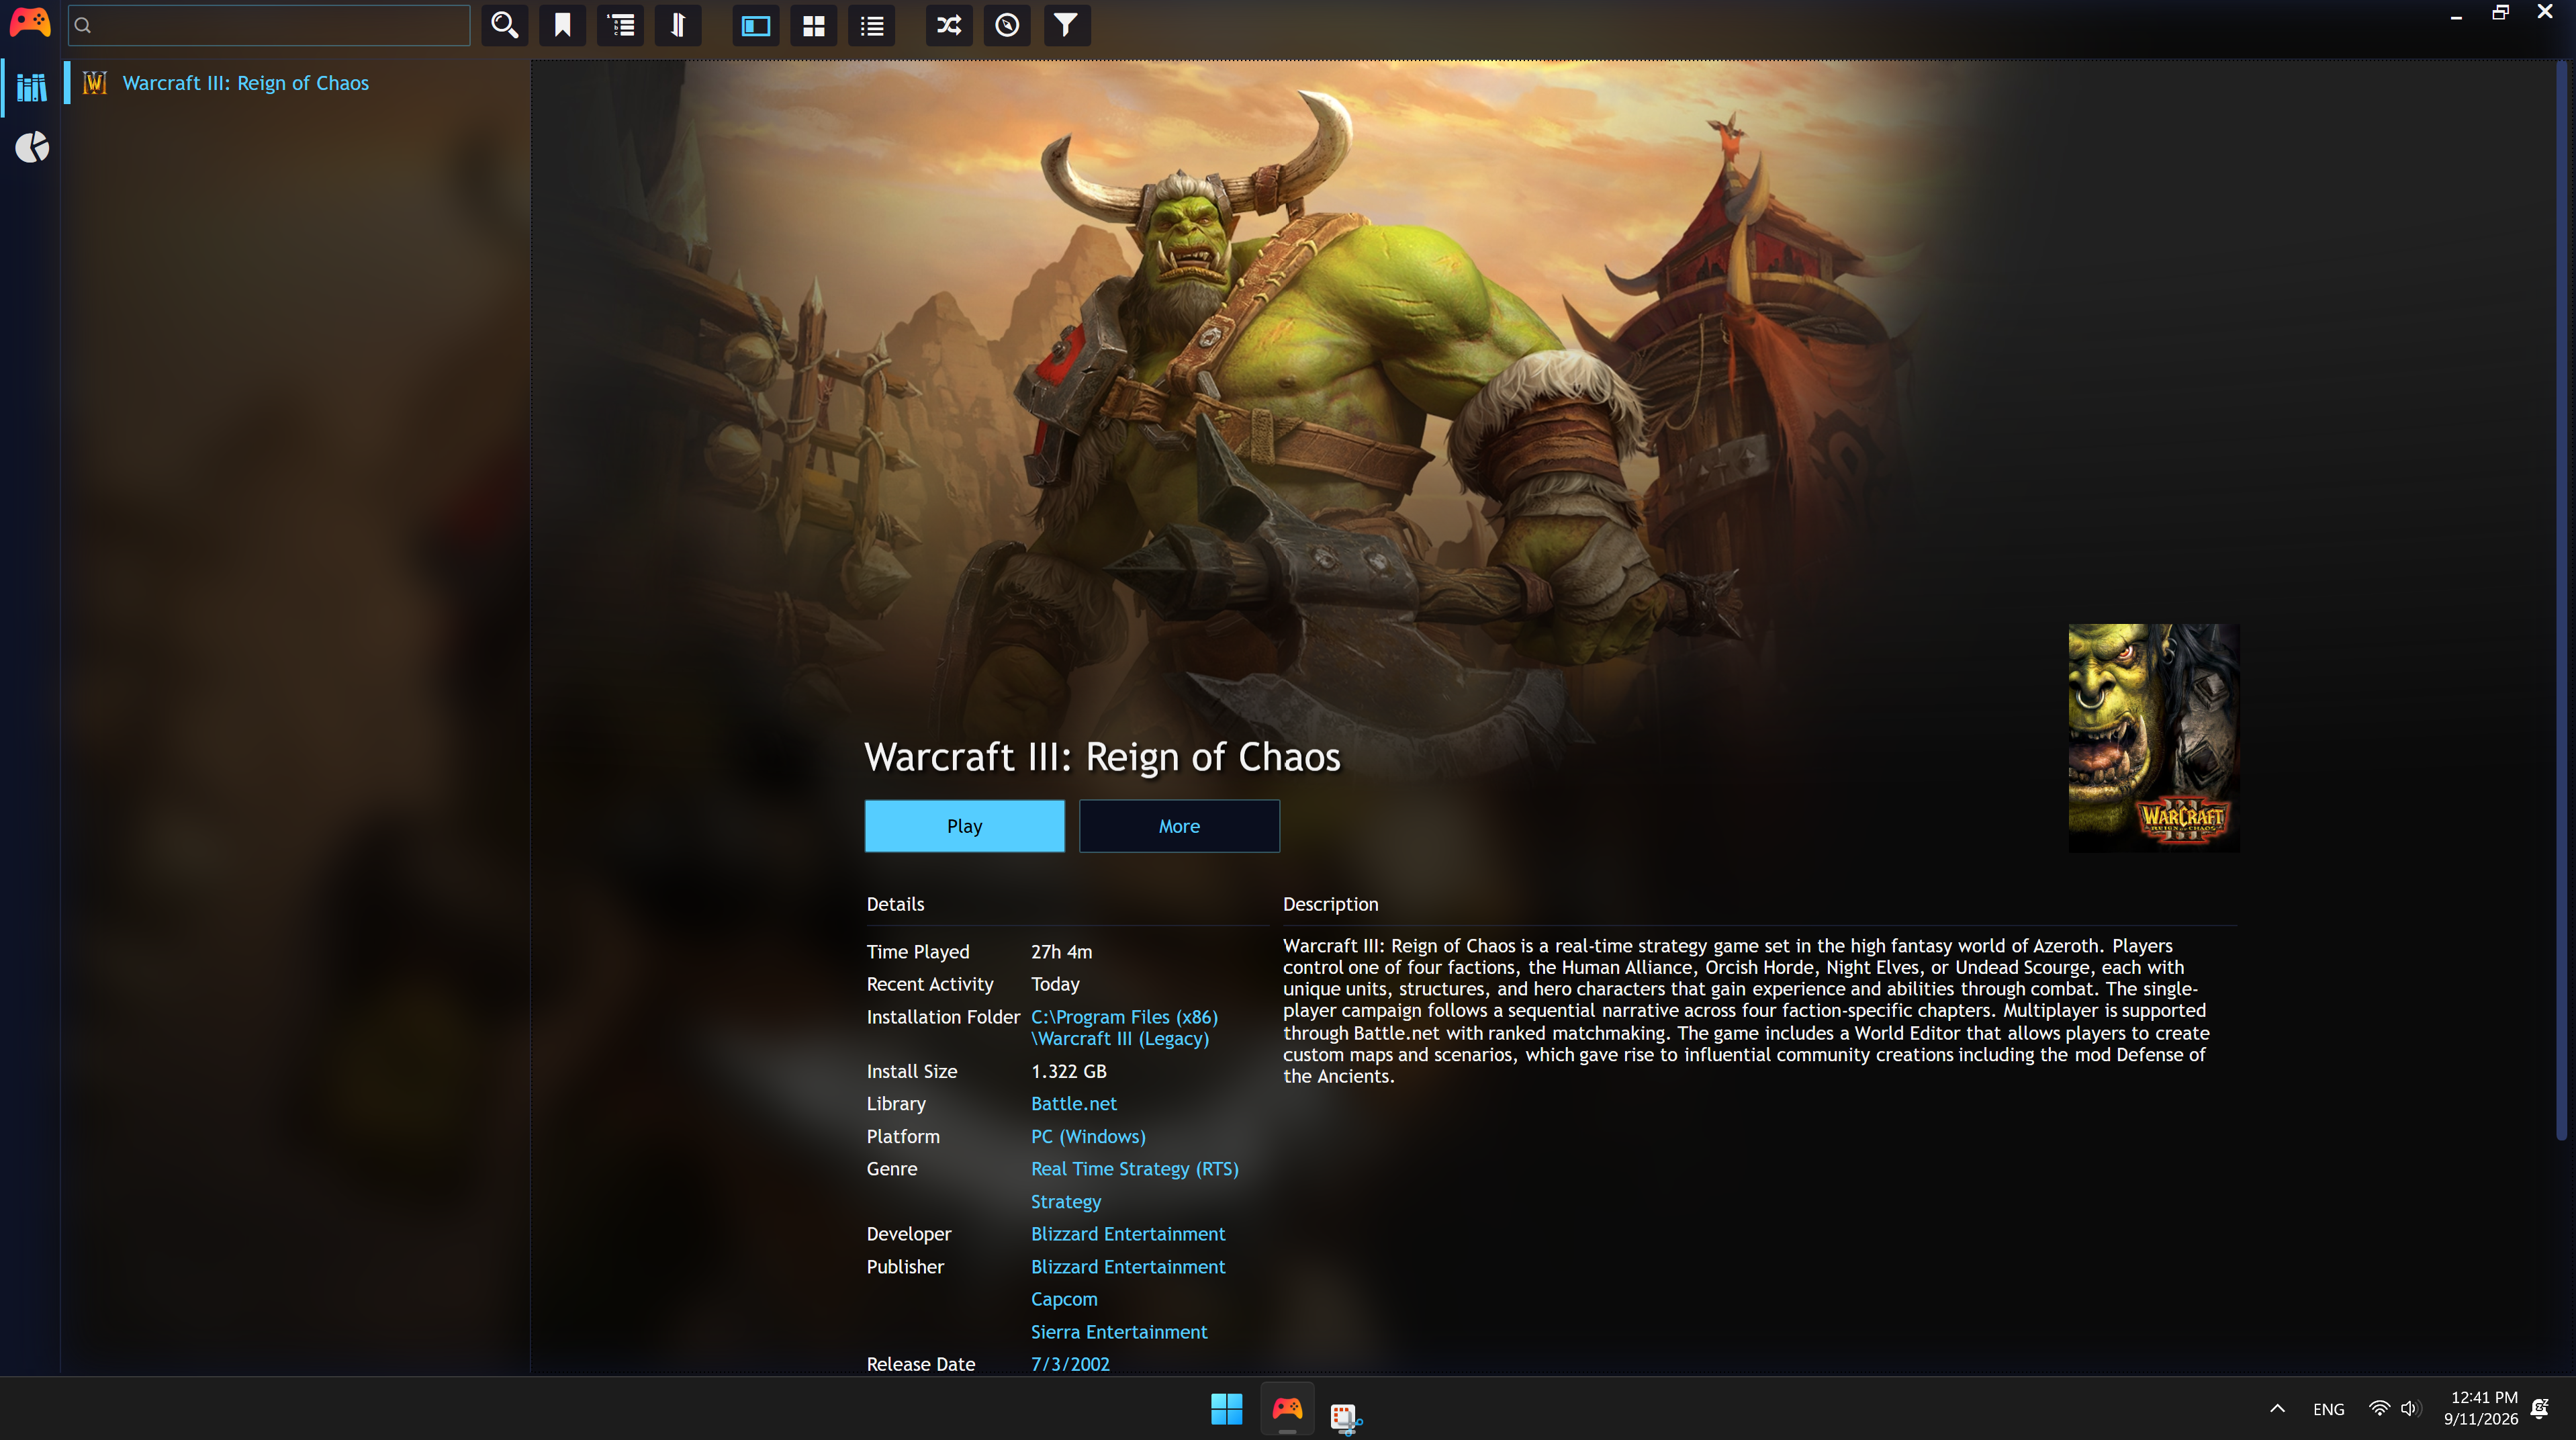Click the Details section heading

point(895,904)
